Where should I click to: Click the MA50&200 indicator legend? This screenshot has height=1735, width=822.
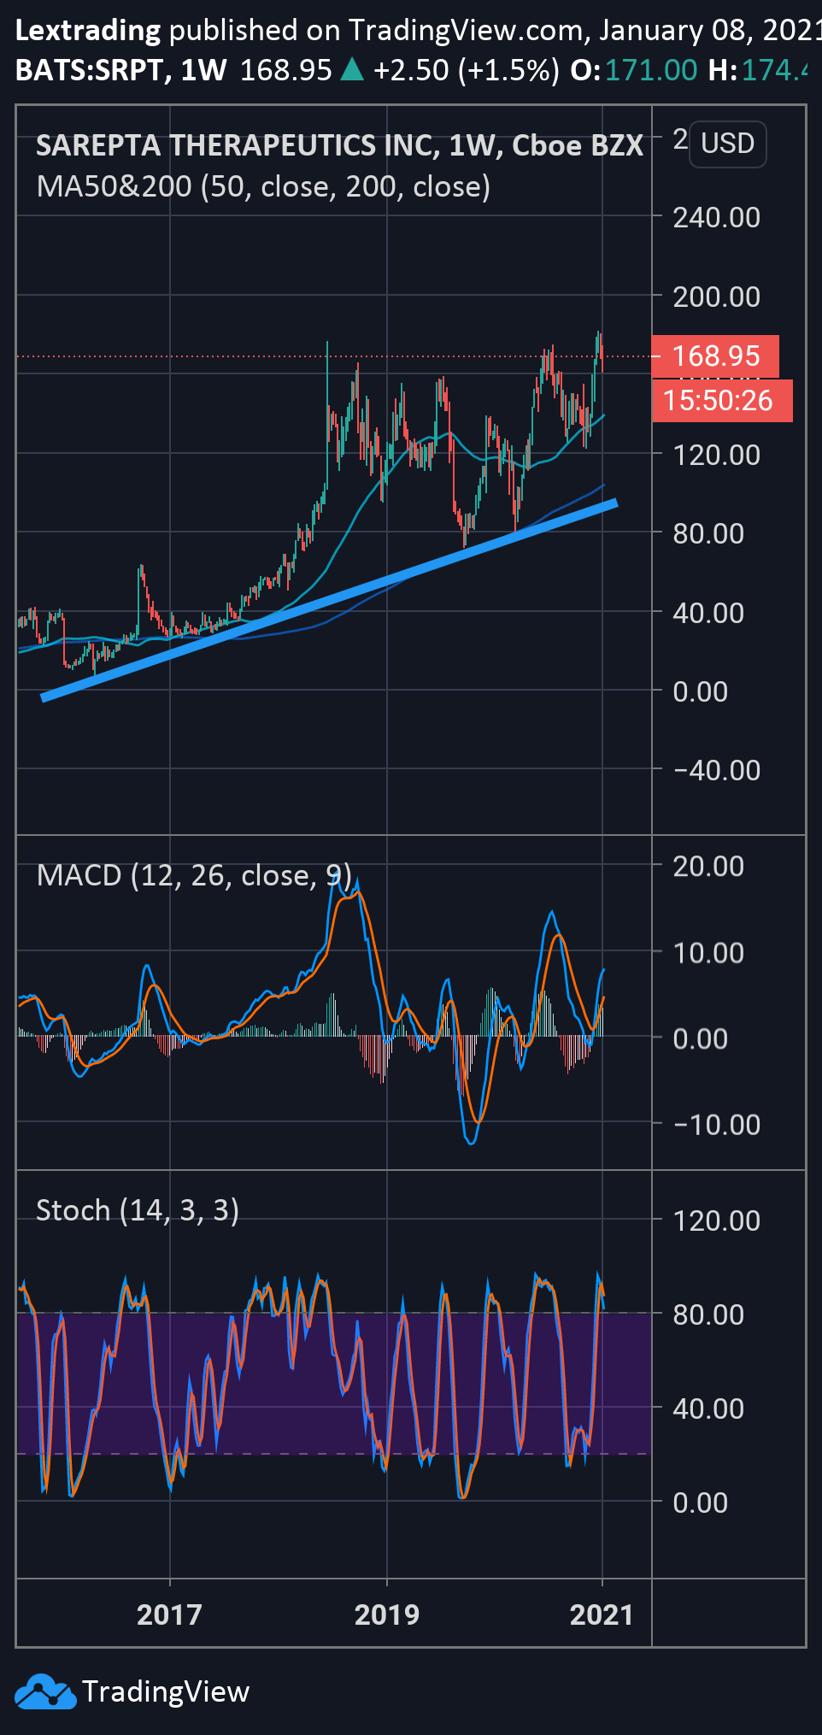[x=263, y=186]
